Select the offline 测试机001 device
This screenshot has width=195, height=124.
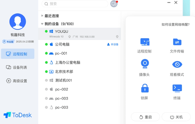click(80, 80)
